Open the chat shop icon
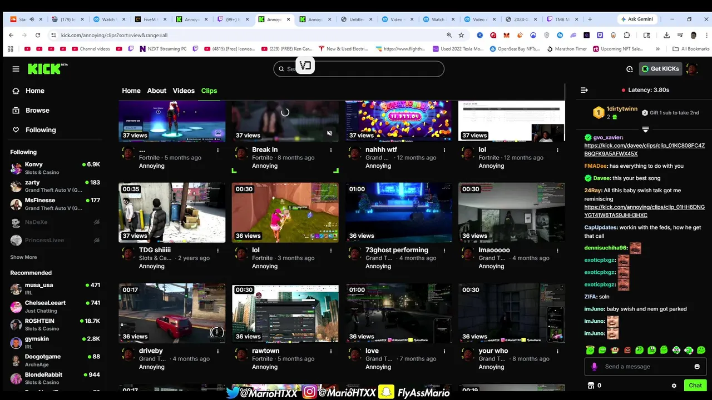This screenshot has height=400, width=712. click(x=591, y=386)
